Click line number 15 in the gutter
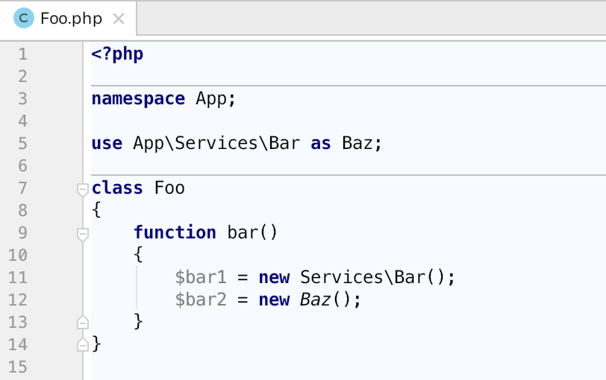Image resolution: width=606 pixels, height=380 pixels. (x=18, y=367)
